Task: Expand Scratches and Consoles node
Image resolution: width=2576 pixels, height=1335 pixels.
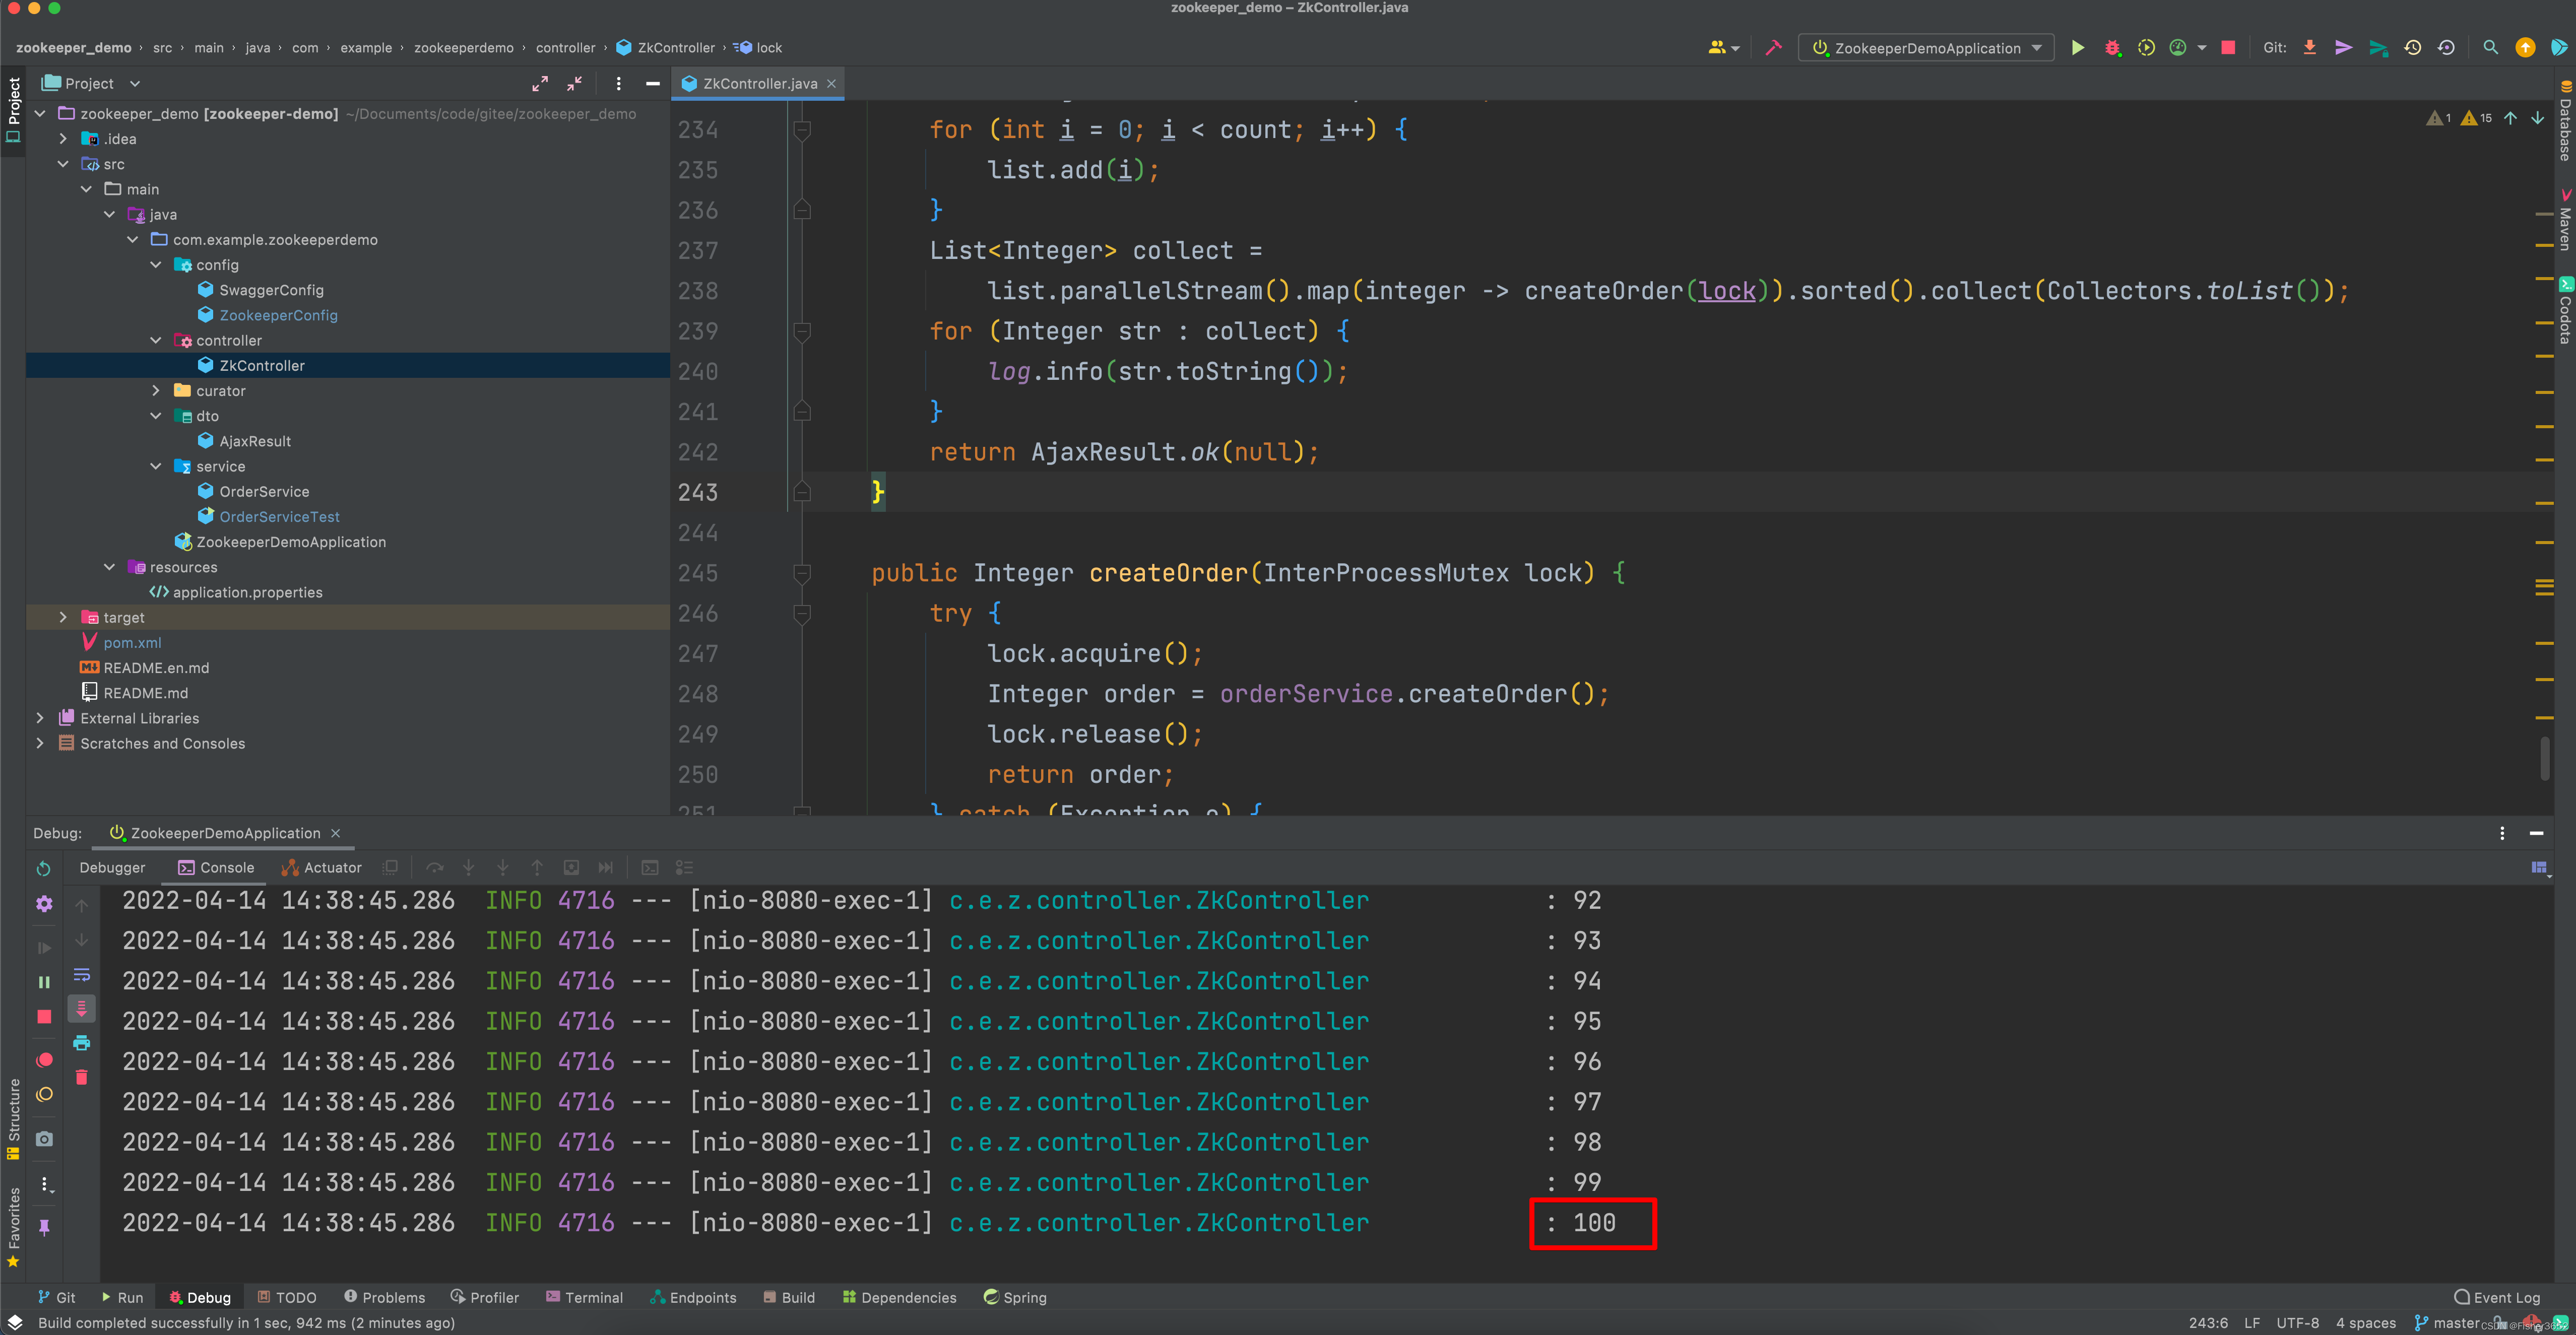Action: point(40,743)
